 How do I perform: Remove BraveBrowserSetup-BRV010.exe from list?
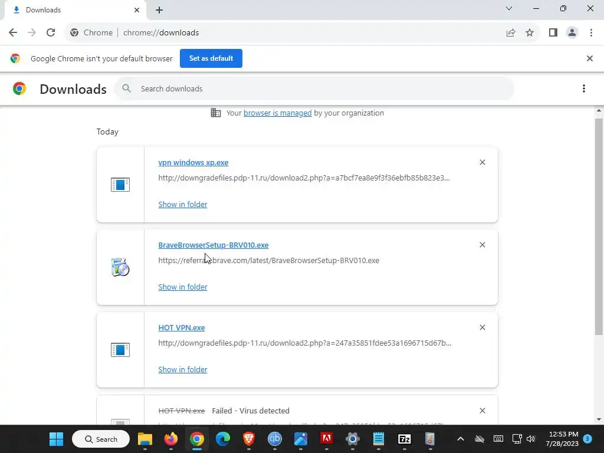(x=482, y=245)
